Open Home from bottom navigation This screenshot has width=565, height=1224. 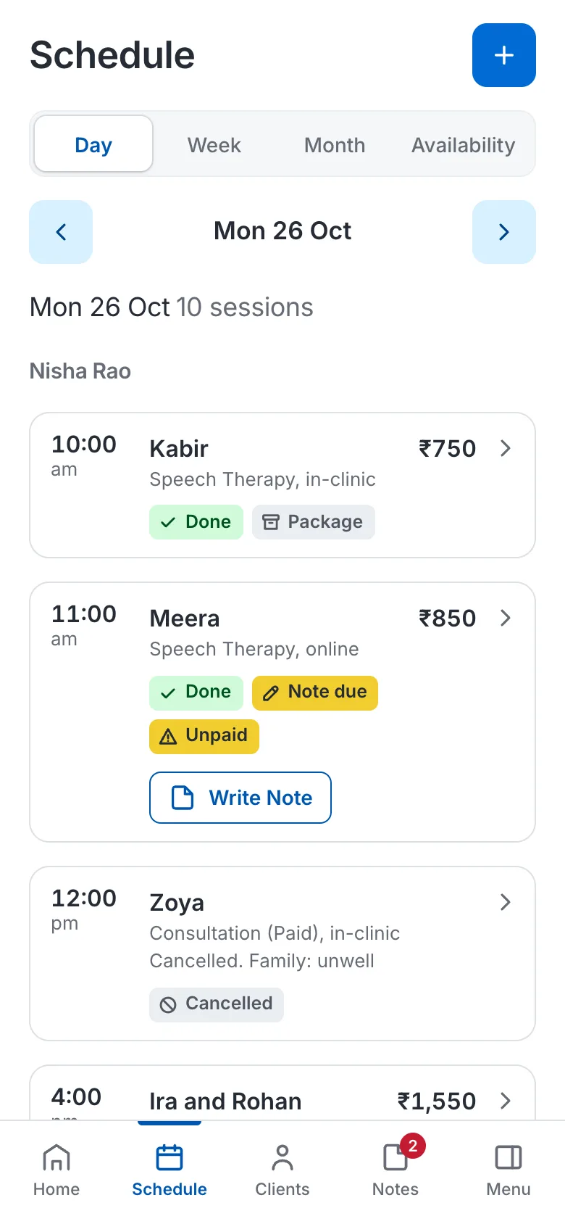coord(56,1170)
